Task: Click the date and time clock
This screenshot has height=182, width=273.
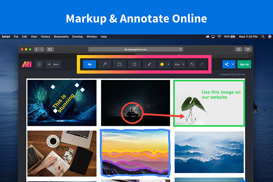Action: [248, 37]
